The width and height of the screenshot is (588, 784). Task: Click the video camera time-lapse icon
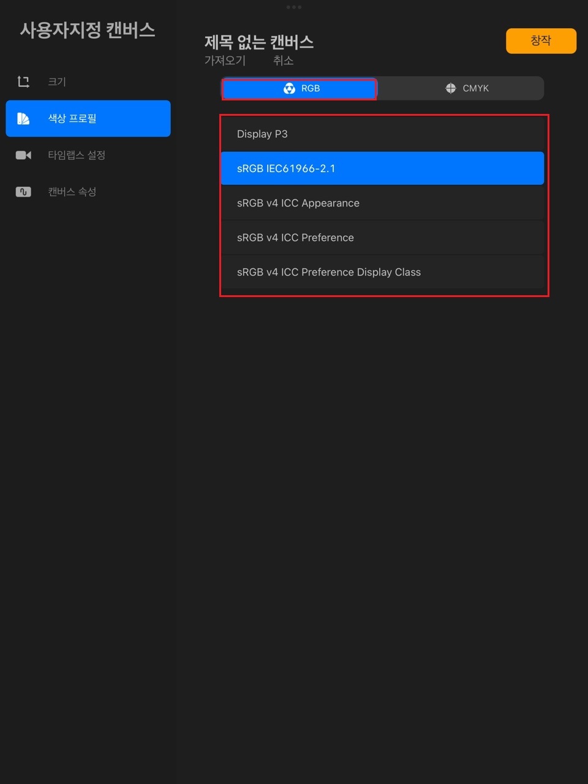click(x=23, y=155)
